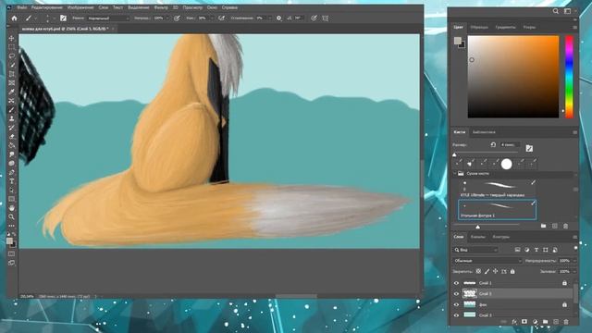This screenshot has width=592, height=333.
Task: Toggle visibility of the selected layer
Action: 456,293
